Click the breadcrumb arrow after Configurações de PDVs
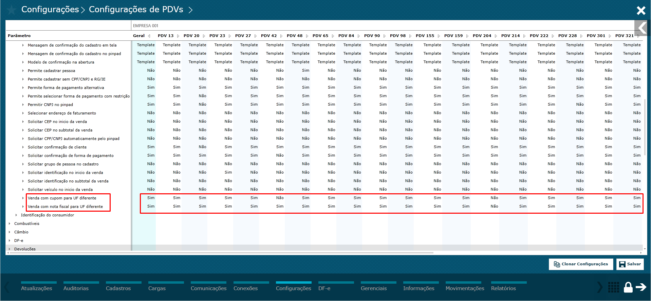The width and height of the screenshot is (651, 301). [190, 10]
